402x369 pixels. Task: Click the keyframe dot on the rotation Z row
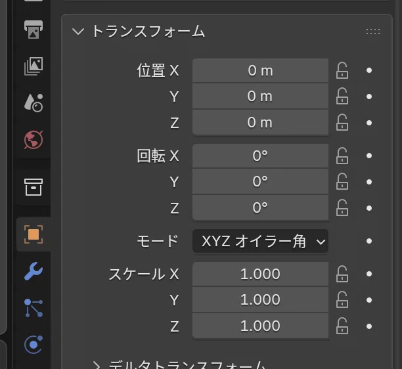click(369, 208)
